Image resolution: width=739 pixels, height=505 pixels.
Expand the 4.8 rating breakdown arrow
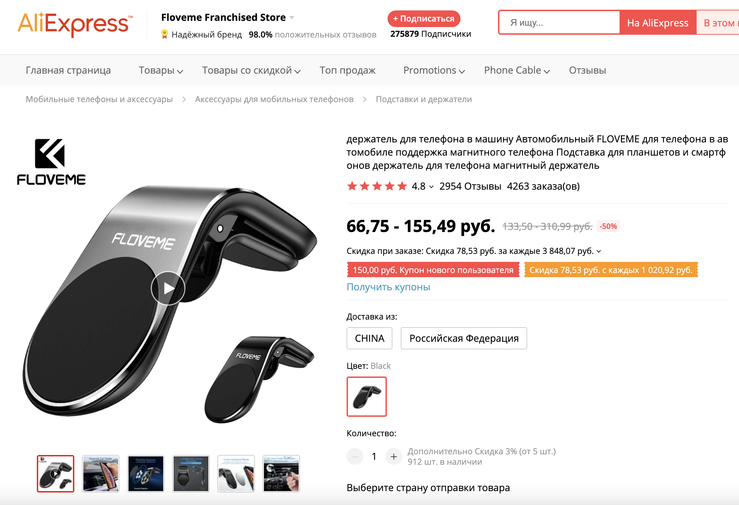click(431, 187)
